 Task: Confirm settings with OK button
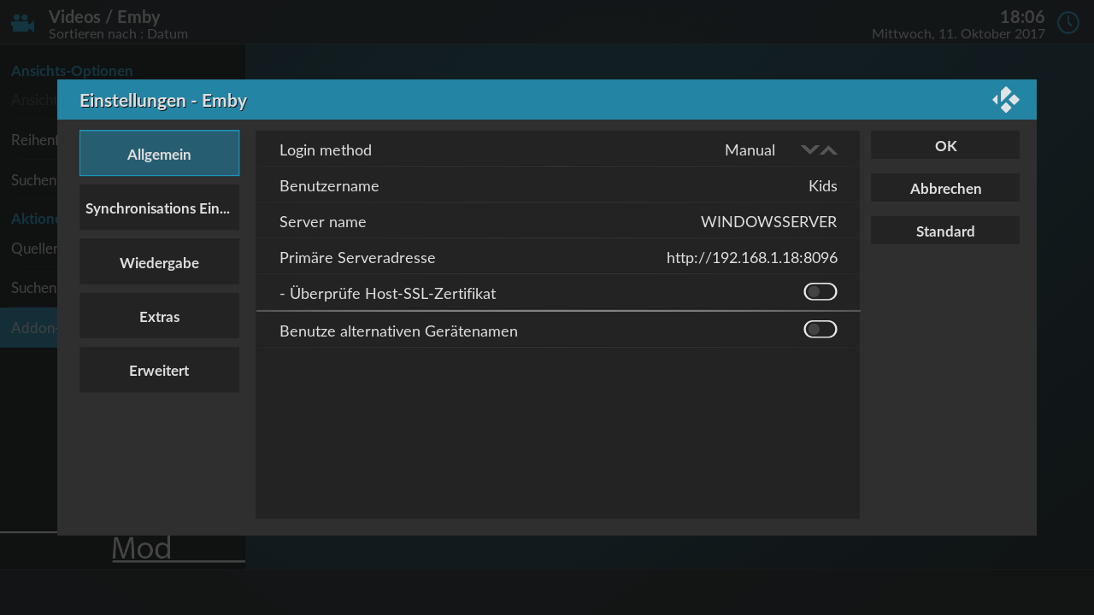pos(945,145)
